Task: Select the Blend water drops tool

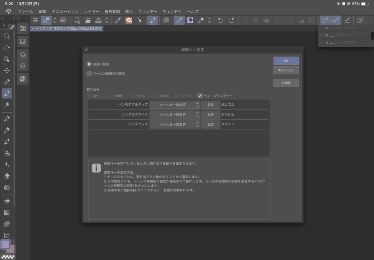Action: point(7,187)
